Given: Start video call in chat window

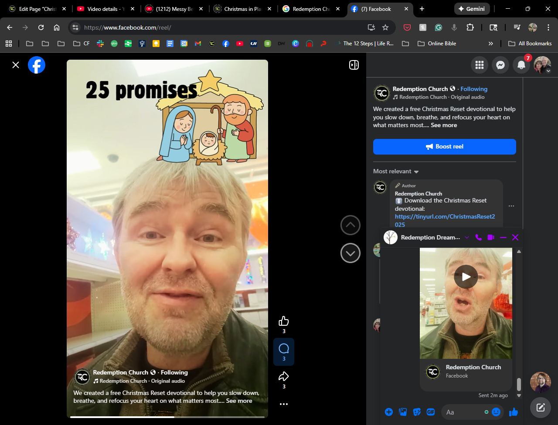Looking at the screenshot, I should click(491, 237).
